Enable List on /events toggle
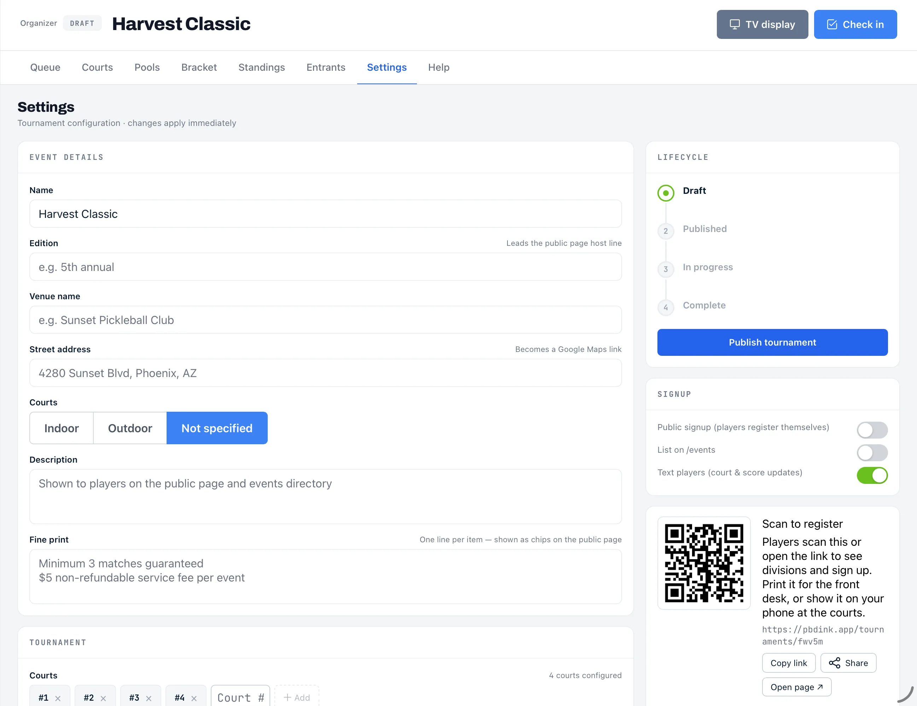This screenshot has height=706, width=917. pos(872,452)
